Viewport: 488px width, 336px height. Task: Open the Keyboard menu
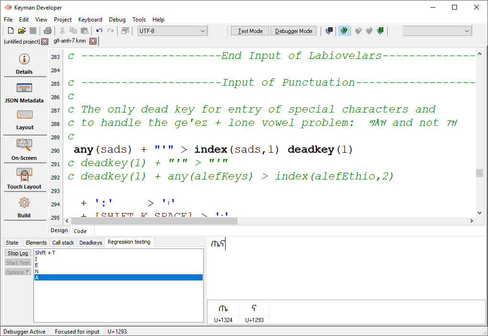[90, 19]
